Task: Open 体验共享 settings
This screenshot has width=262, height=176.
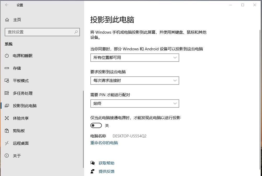Action: click(x=21, y=118)
